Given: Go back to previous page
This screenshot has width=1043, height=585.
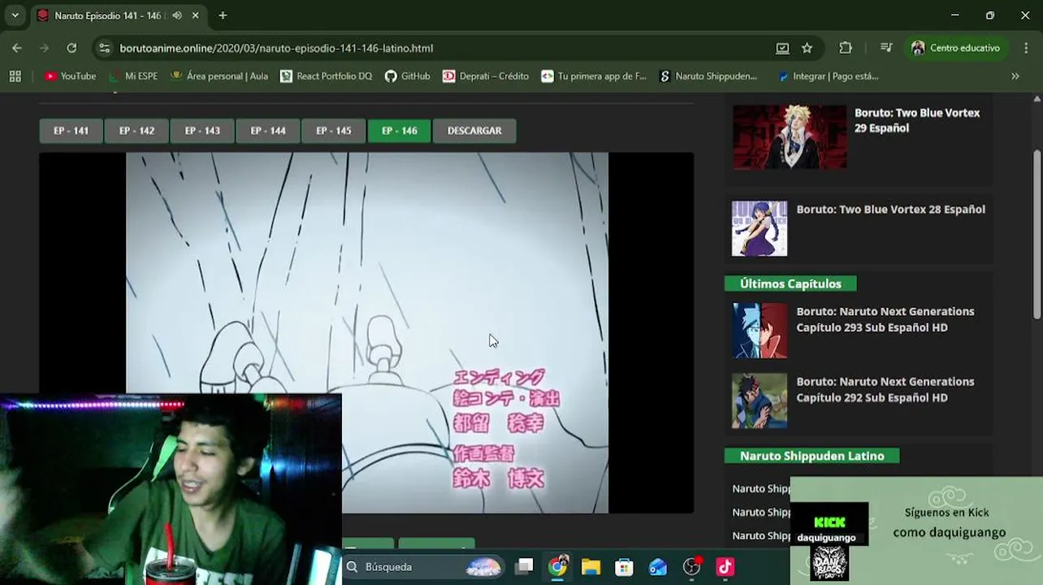Looking at the screenshot, I should point(17,48).
